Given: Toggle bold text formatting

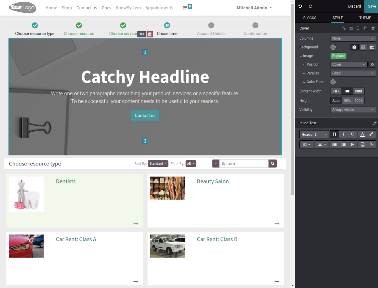Looking at the screenshot, I should coord(335,134).
